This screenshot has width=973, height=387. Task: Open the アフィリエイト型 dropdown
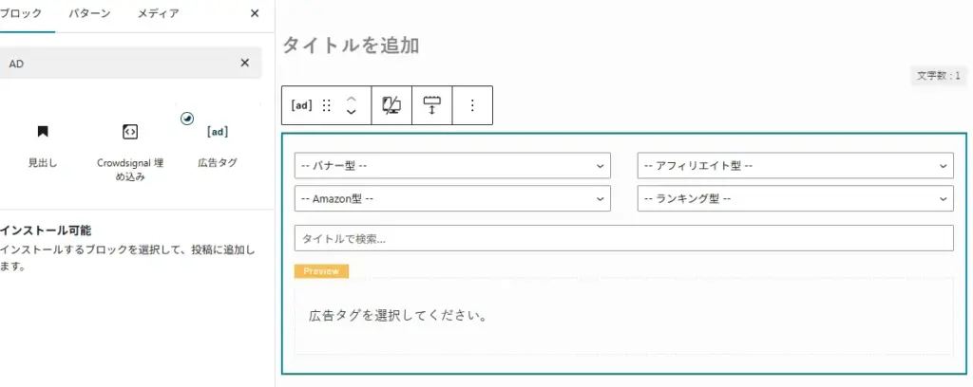pyautogui.click(x=795, y=166)
